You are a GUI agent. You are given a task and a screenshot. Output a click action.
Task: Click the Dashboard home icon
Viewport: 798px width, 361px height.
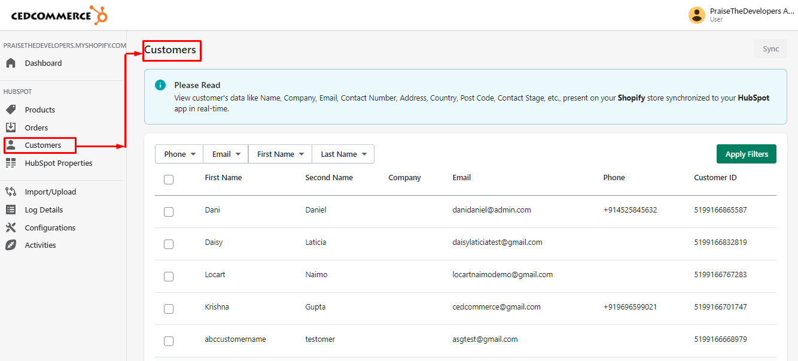click(x=11, y=63)
